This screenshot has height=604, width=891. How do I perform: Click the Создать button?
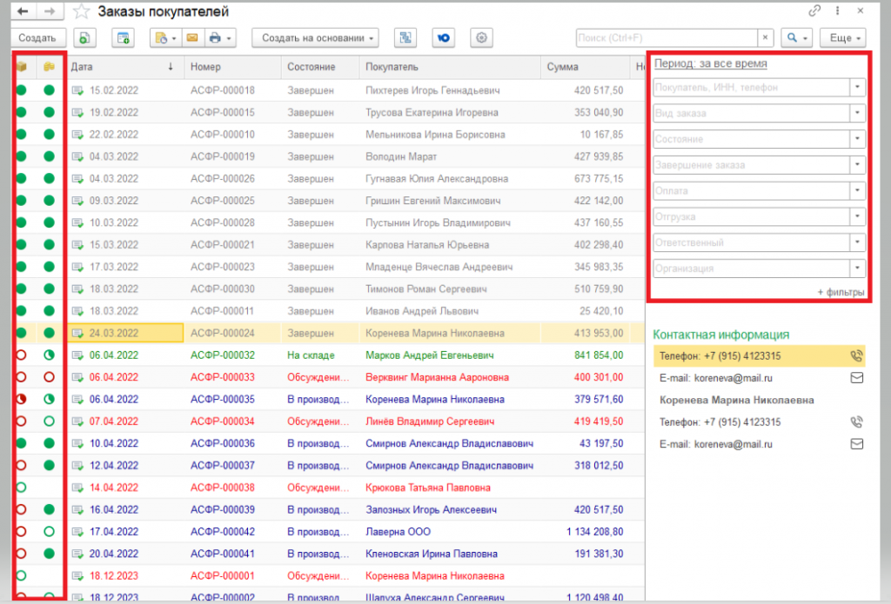tap(37, 38)
